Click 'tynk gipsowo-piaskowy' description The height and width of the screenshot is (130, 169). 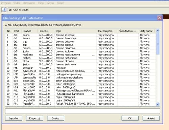[69, 74]
